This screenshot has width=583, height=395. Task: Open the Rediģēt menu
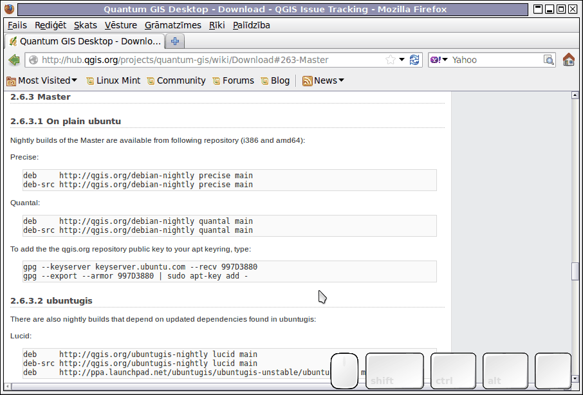(51, 25)
